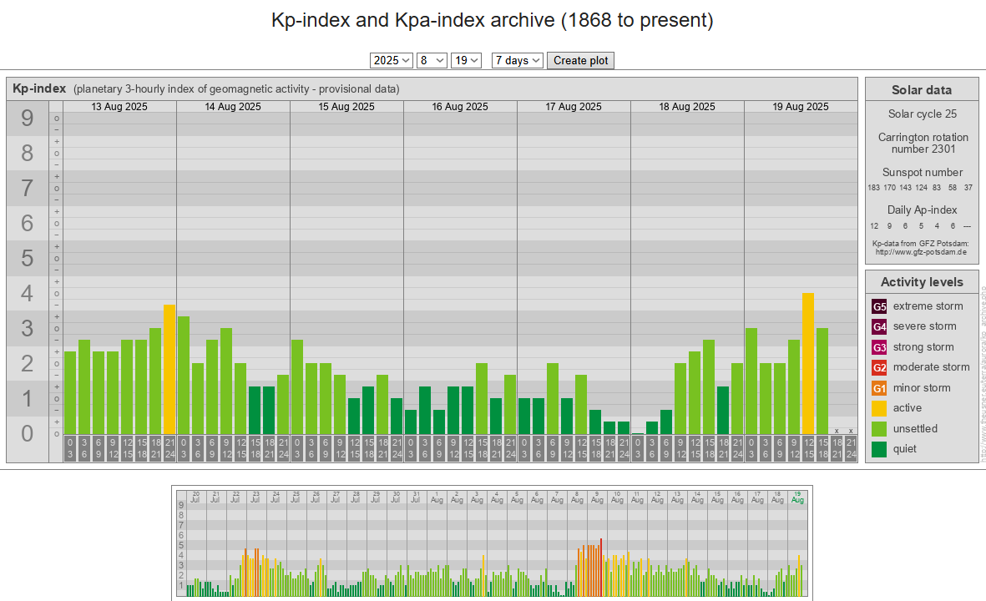Click the Create plot button

click(x=580, y=60)
